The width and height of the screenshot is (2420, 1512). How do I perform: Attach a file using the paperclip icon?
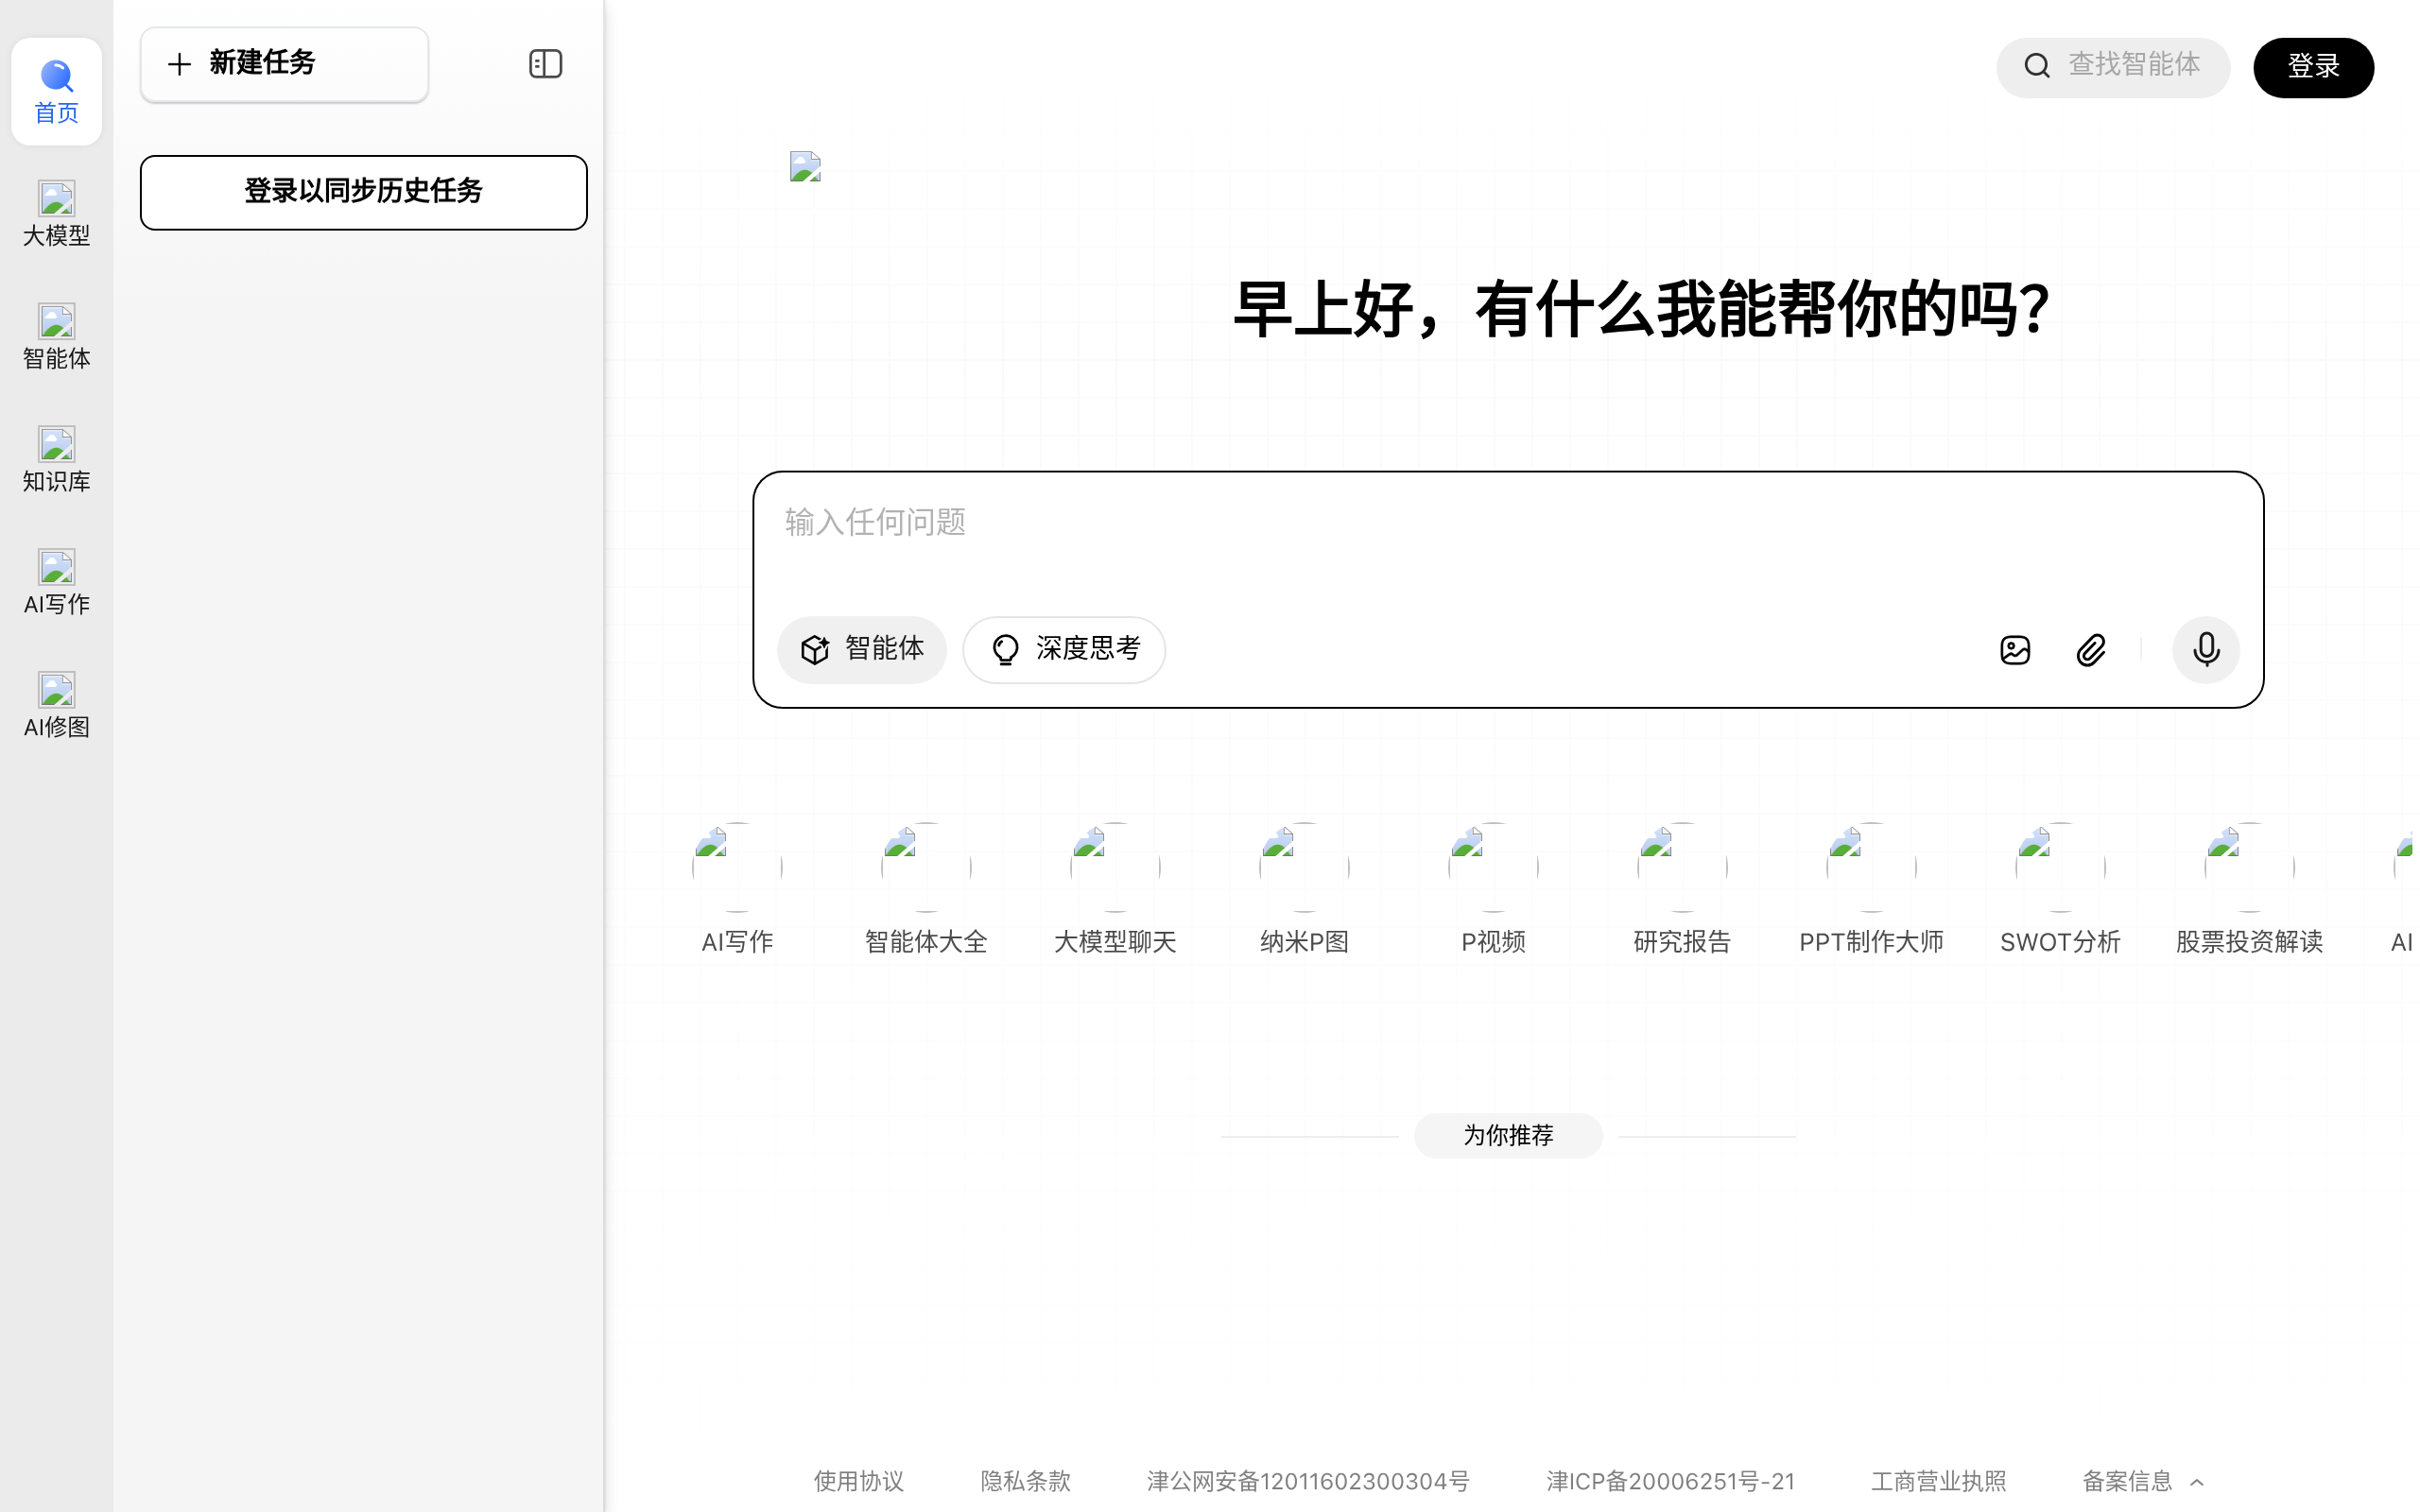tap(2091, 649)
